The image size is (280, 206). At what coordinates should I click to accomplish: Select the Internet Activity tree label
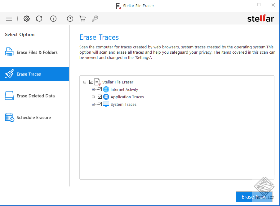pos(124,90)
